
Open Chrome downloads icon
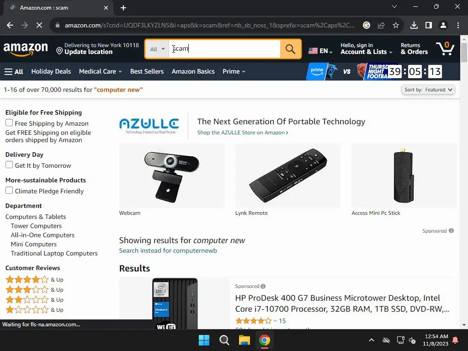pyautogui.click(x=414, y=26)
